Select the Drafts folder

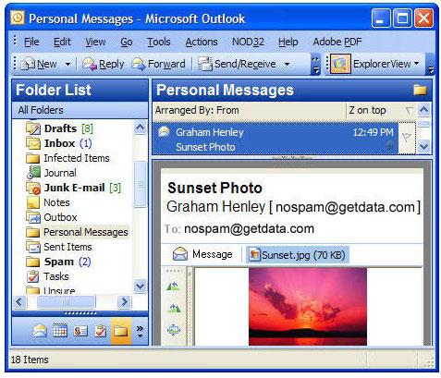tap(60, 128)
